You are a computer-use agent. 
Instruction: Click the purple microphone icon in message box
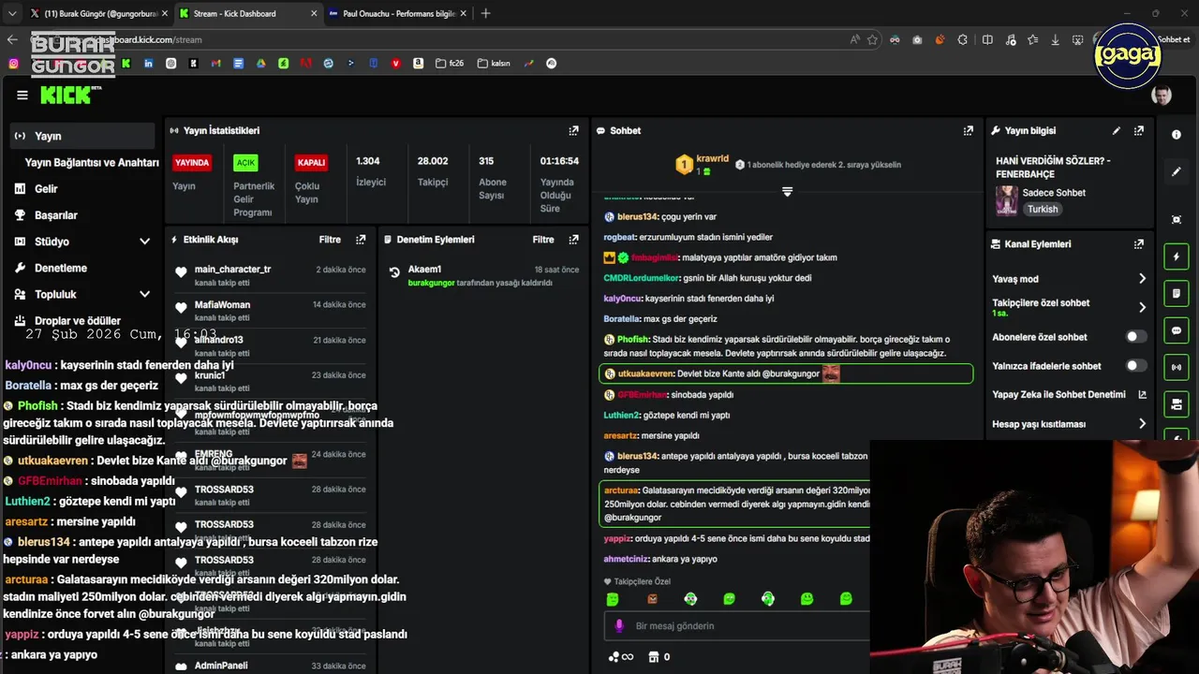click(618, 626)
